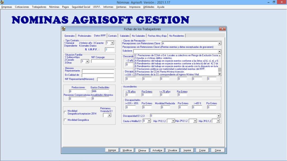This screenshot has width=287, height=161.
Task: Open the Informes menu
Action: 108,7
